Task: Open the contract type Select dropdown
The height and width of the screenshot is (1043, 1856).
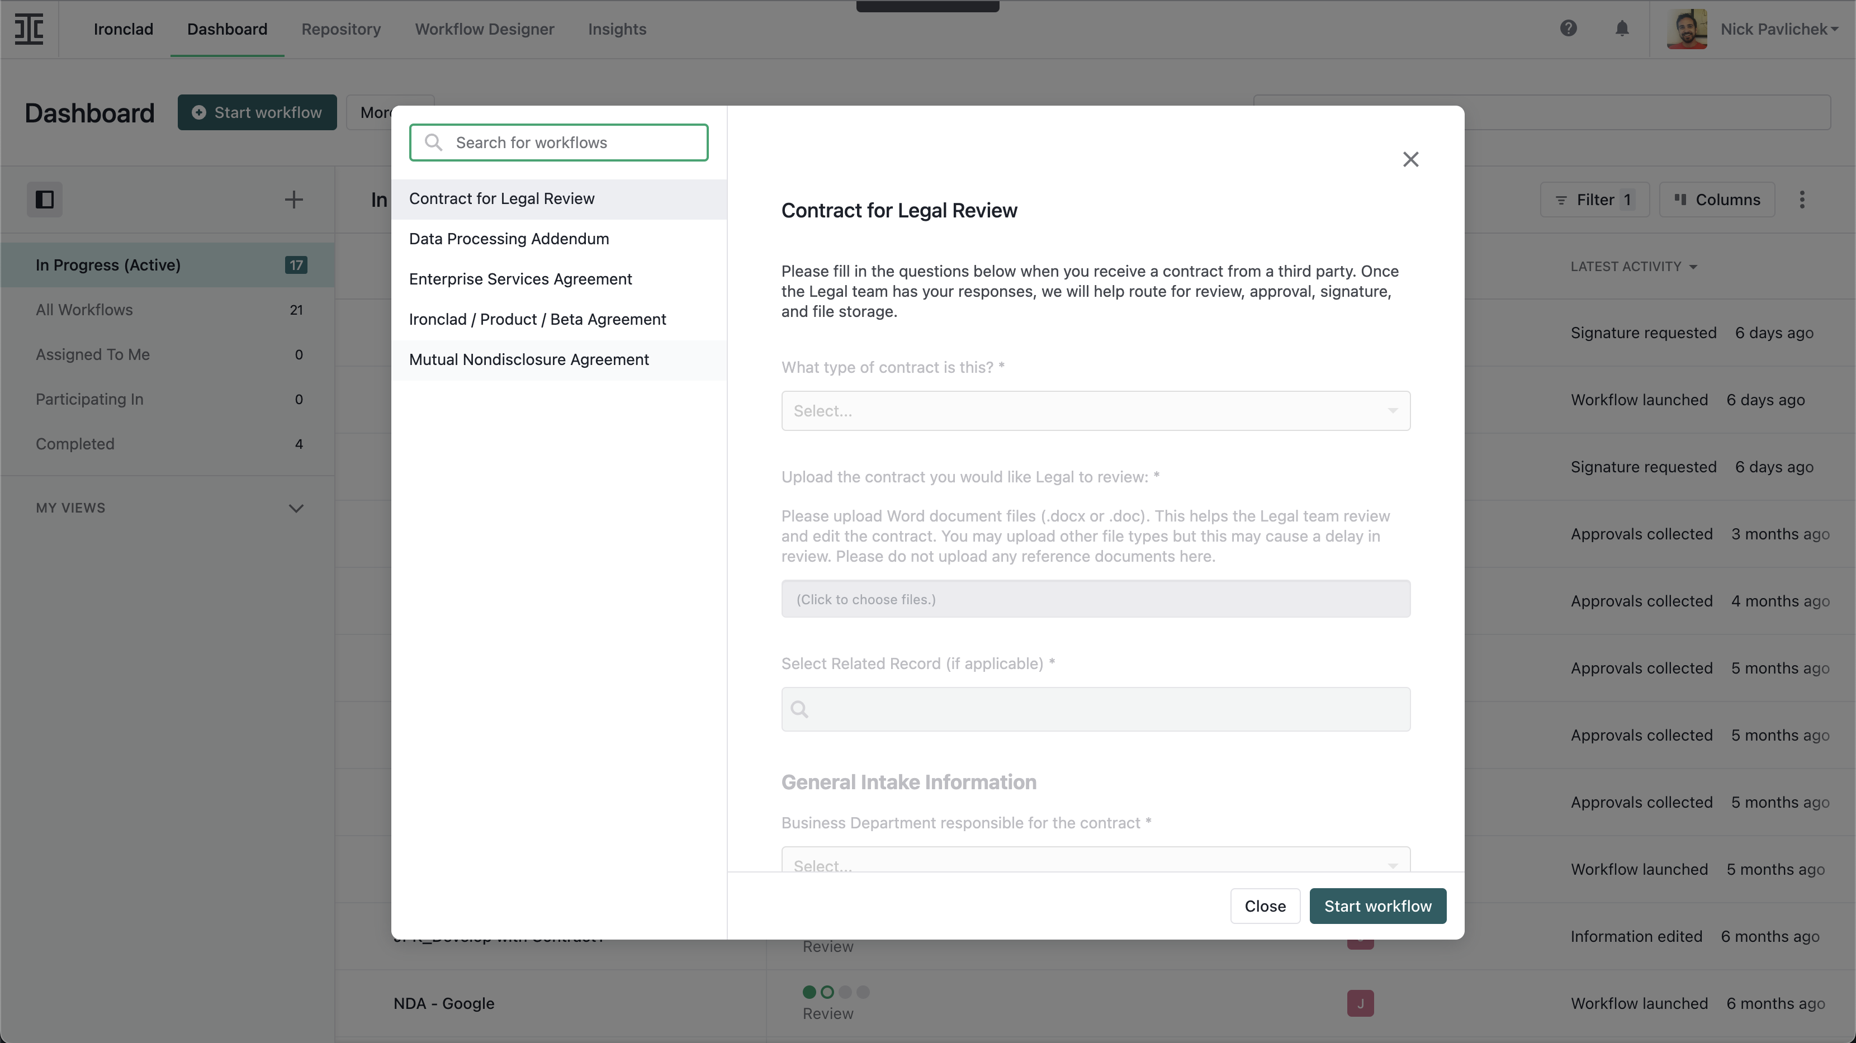Action: tap(1095, 411)
